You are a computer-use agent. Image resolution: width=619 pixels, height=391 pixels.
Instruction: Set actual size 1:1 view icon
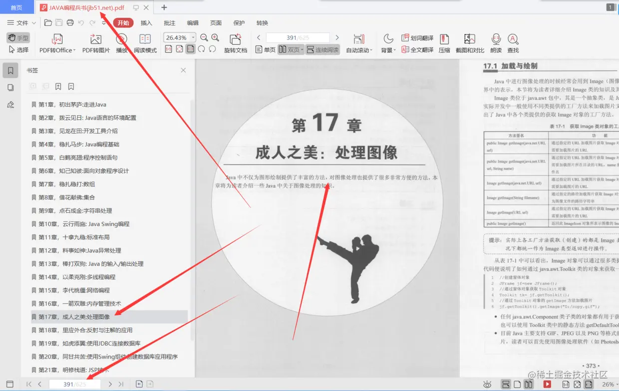coord(168,49)
